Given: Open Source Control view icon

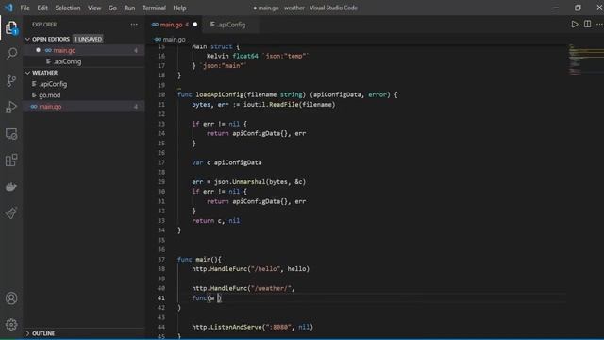Looking at the screenshot, I should tap(11, 80).
